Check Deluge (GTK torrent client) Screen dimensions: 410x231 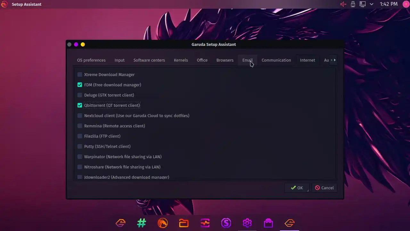[x=80, y=95]
